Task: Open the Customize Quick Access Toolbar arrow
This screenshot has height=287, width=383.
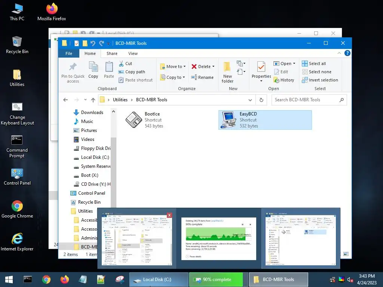Action: [108, 44]
